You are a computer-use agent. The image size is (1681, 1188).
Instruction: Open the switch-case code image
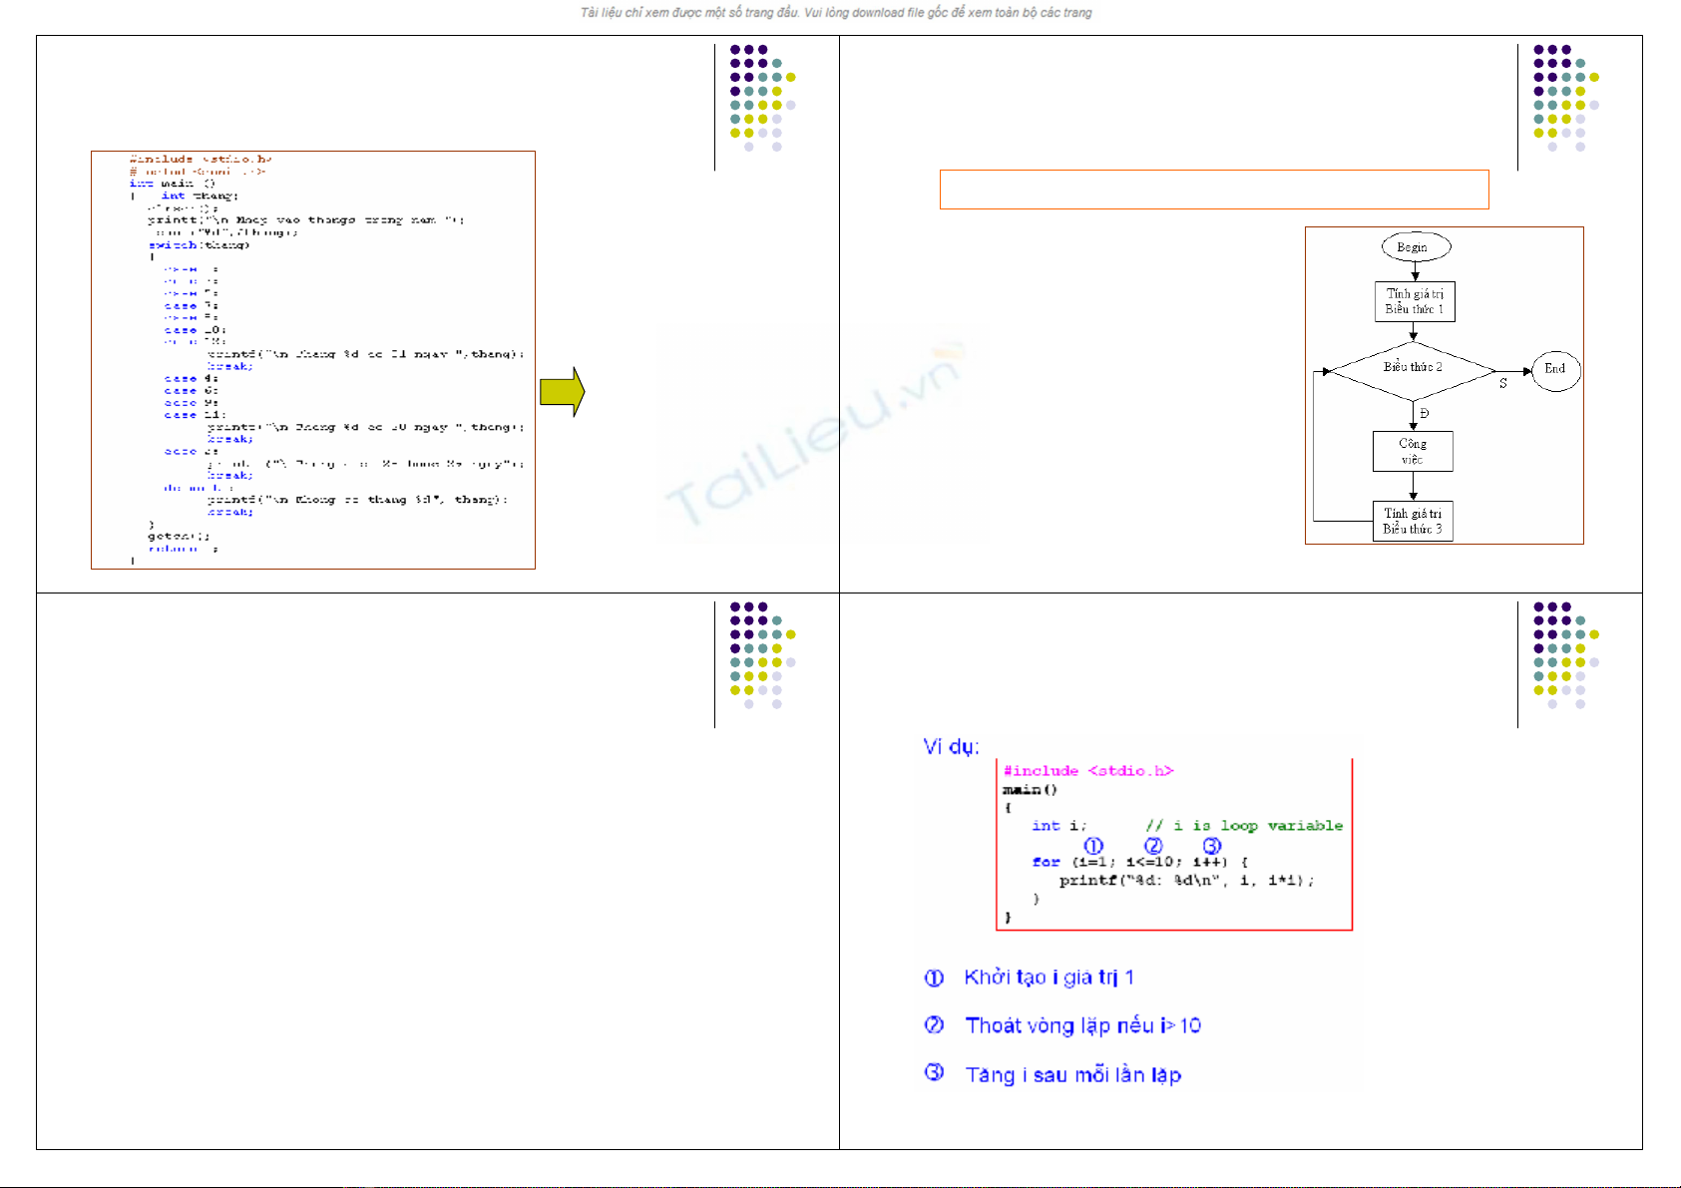pos(313,360)
